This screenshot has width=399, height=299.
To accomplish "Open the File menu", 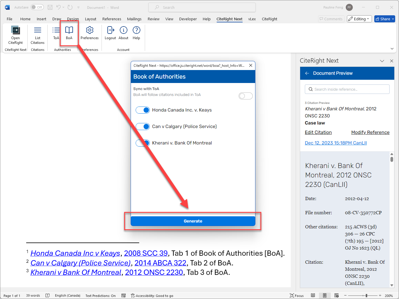I will pyautogui.click(x=9, y=19).
